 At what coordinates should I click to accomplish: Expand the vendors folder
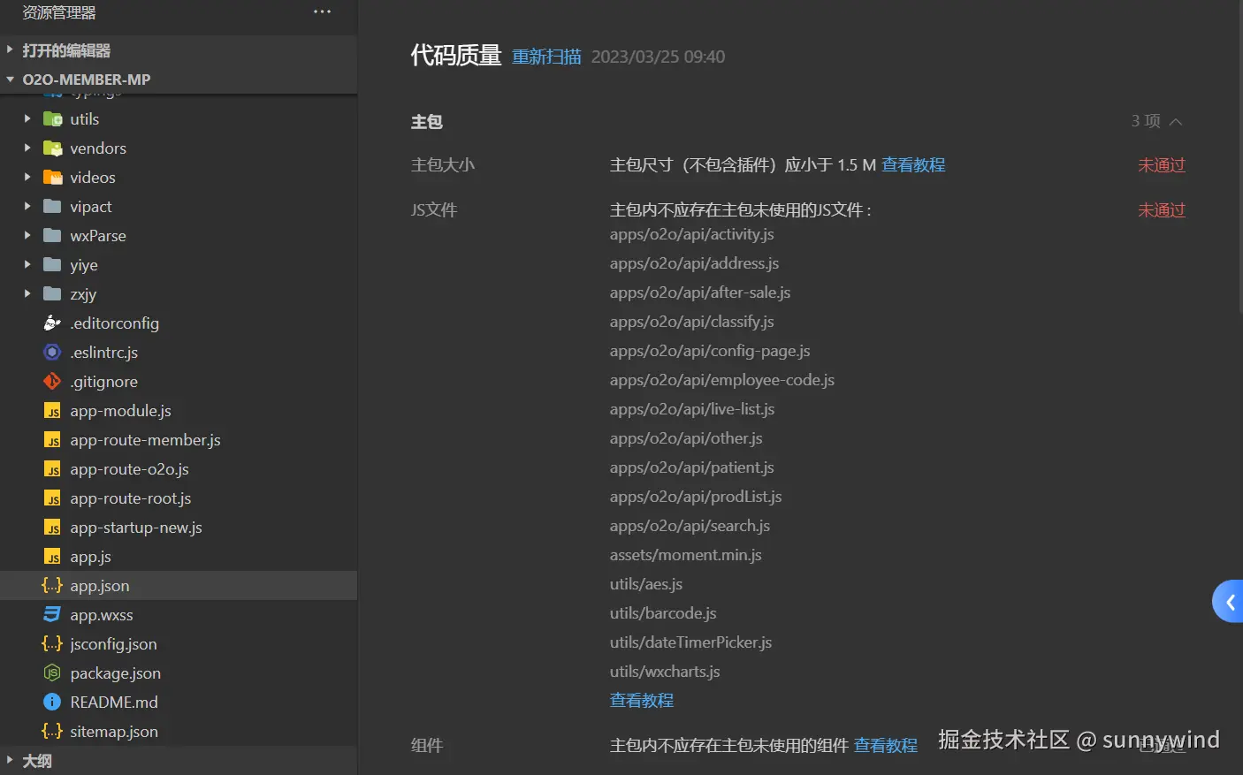[28, 148]
